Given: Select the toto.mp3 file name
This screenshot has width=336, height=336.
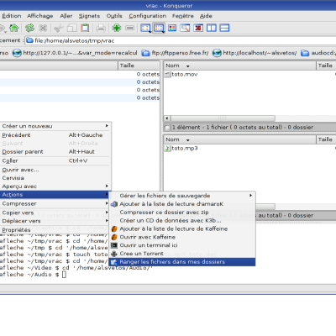Looking at the screenshot, I should pos(185,149).
